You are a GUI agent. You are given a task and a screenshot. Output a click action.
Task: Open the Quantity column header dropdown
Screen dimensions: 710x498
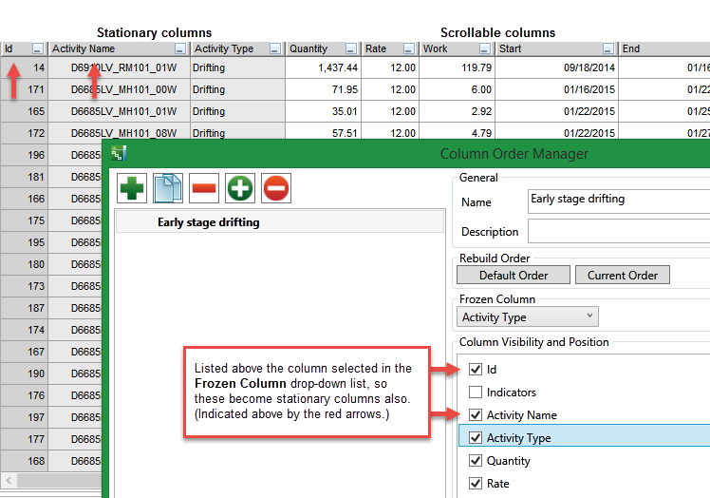(351, 48)
